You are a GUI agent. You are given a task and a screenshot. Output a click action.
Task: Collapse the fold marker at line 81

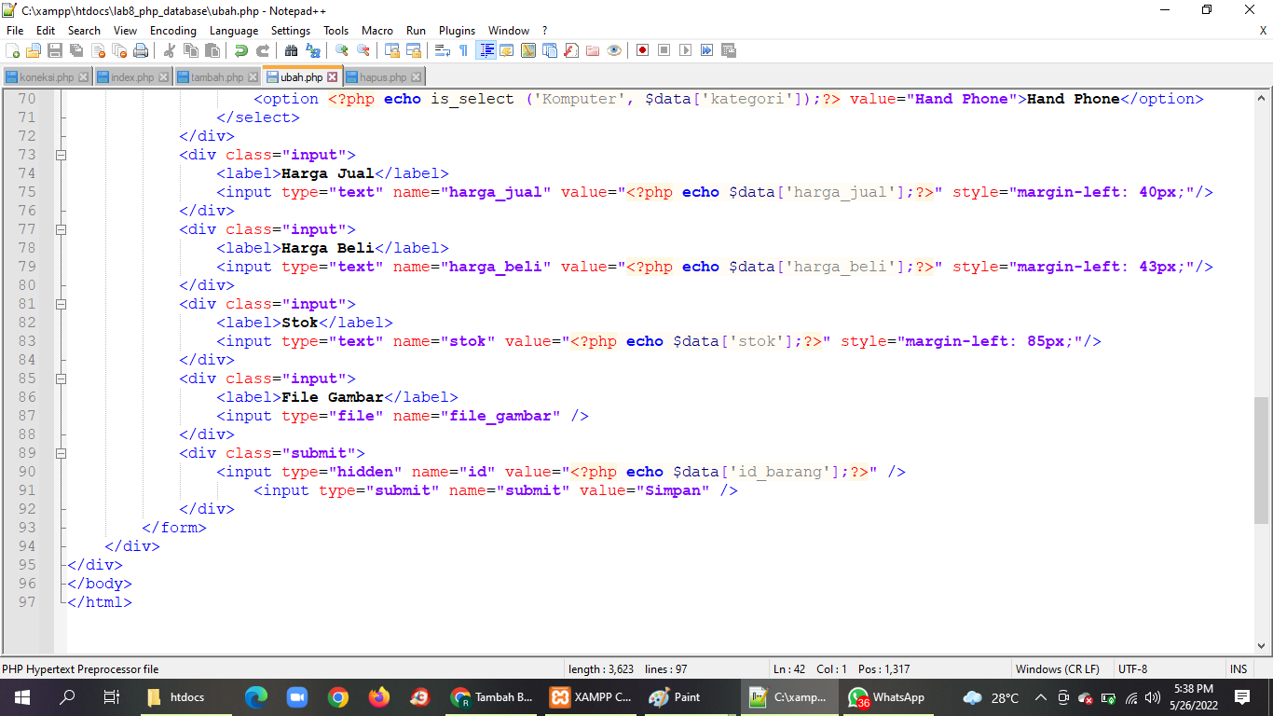coord(61,304)
